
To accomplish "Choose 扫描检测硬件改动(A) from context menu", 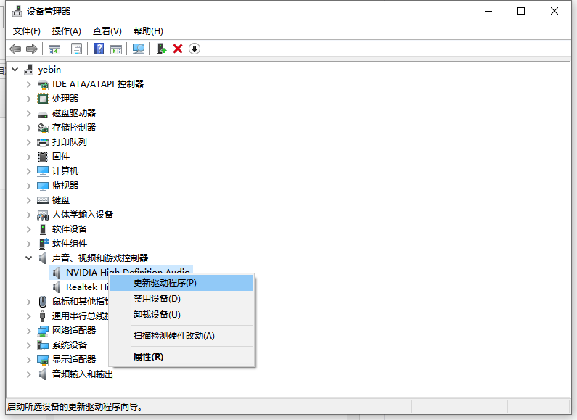I will tap(181, 335).
